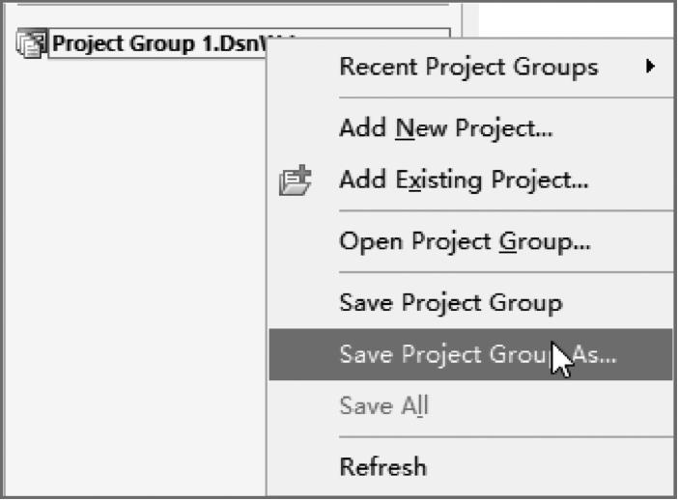Browse for an existing project to add
Screen dimensions: 678x500
(464, 180)
